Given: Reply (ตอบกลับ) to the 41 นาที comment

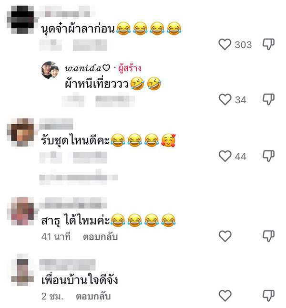Looking at the screenshot, I should coord(100,237).
